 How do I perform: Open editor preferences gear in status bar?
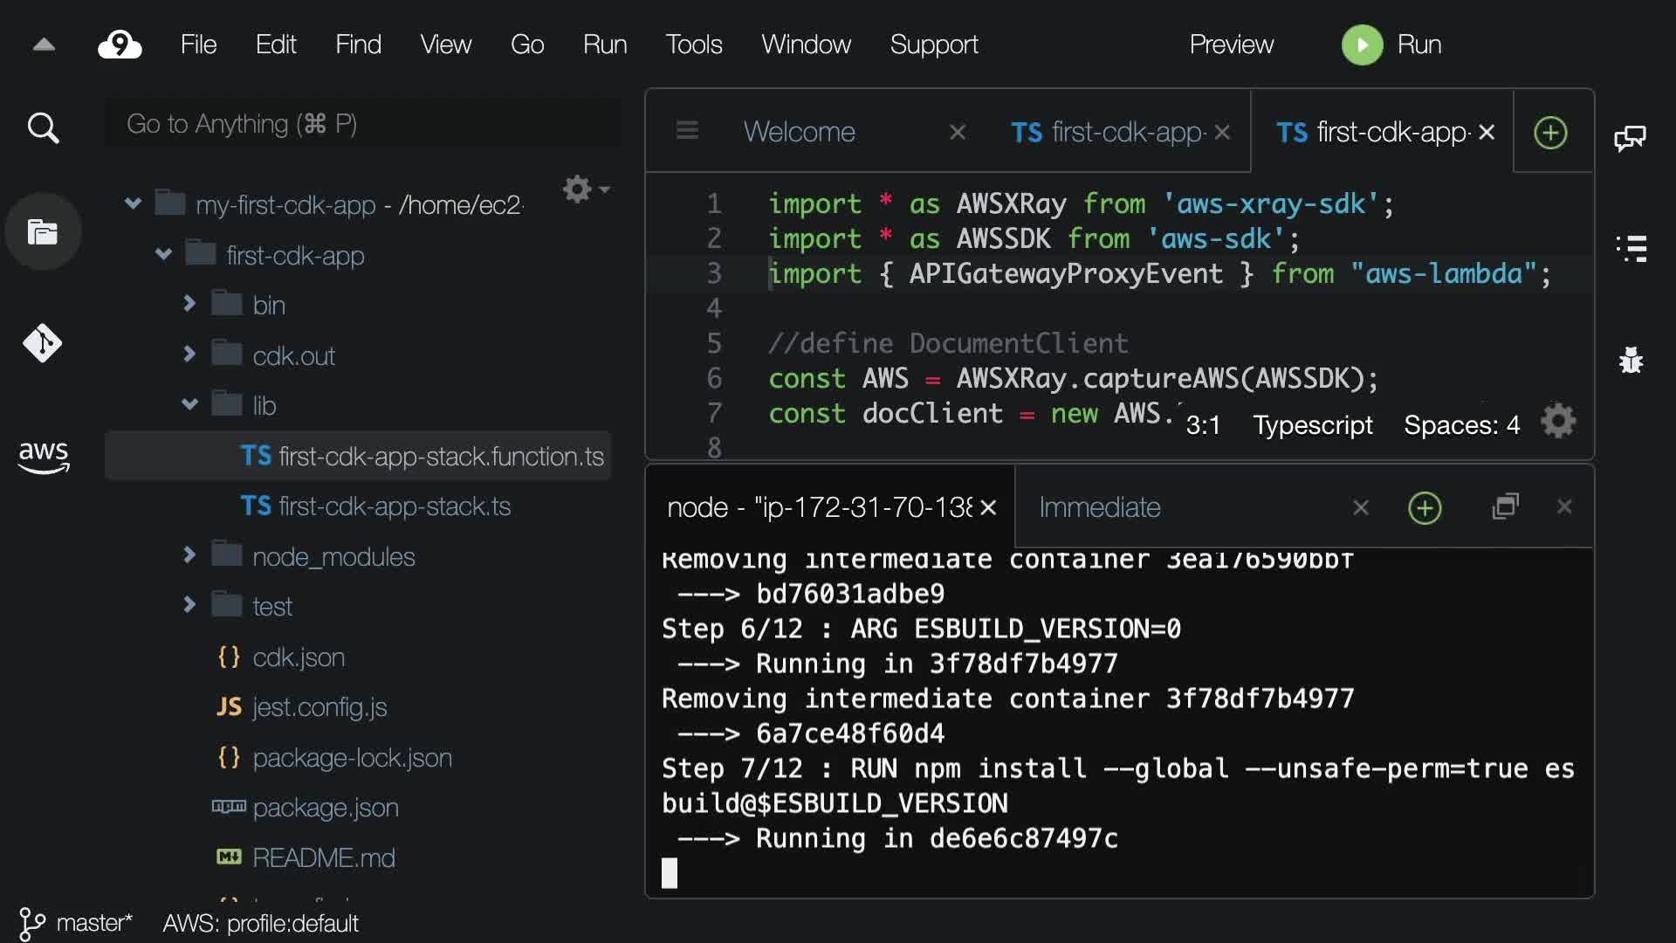click(1558, 423)
